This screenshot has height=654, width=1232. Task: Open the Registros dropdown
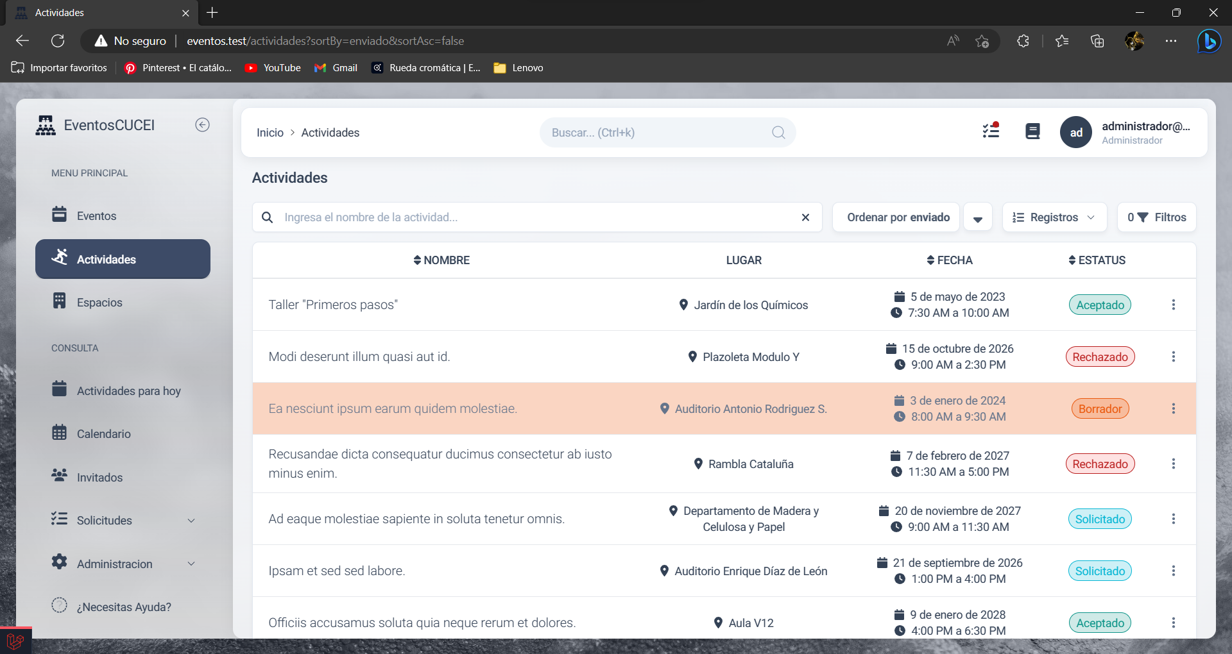click(x=1054, y=217)
